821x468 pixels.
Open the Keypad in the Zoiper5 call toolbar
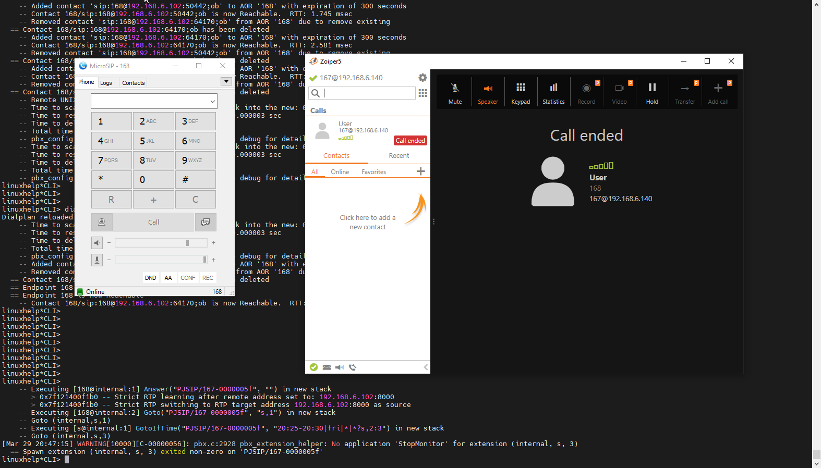(521, 93)
